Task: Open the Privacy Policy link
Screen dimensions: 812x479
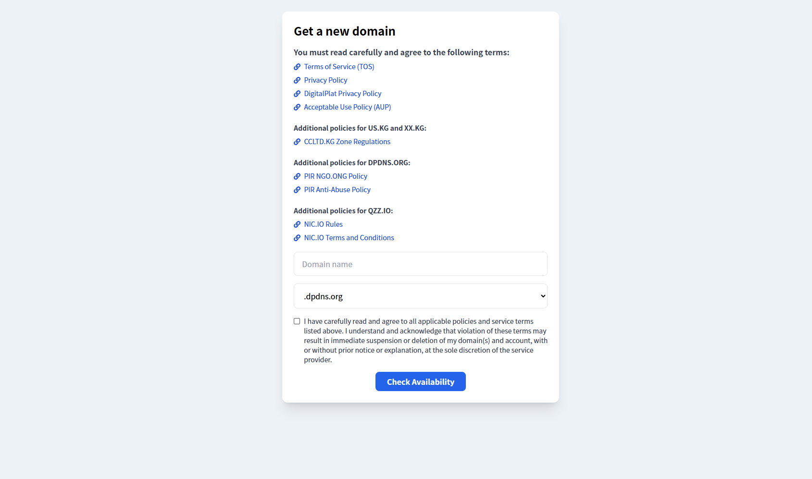Action: 325,80
